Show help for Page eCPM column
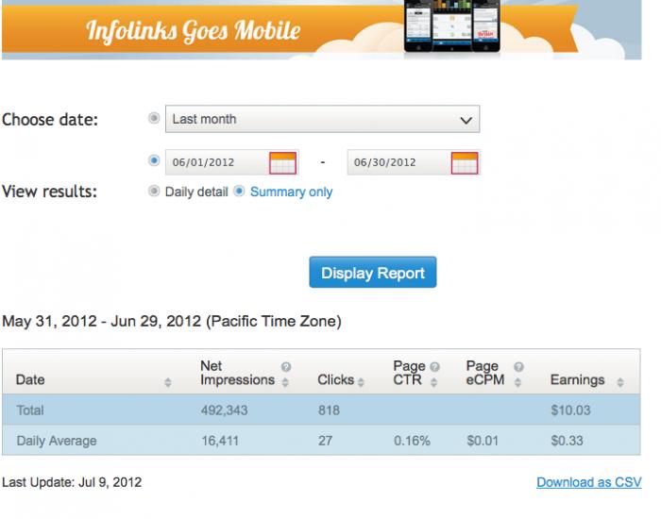 tap(519, 366)
